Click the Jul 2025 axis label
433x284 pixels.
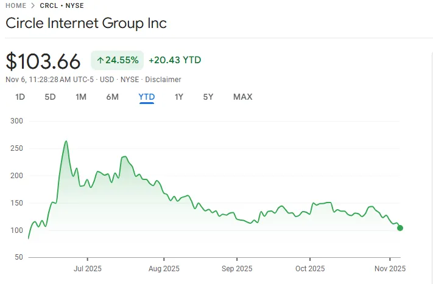click(88, 268)
